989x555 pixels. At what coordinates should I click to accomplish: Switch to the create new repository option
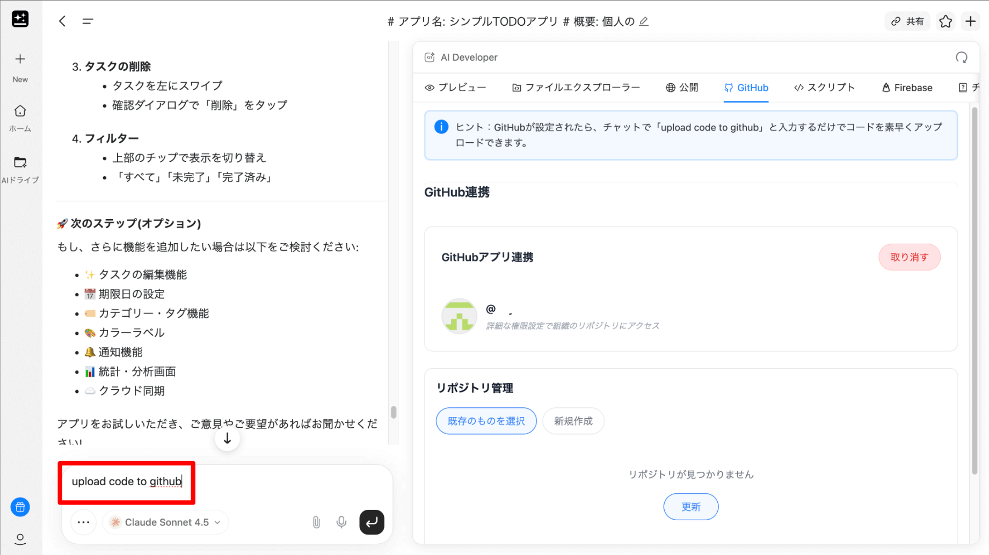(573, 421)
